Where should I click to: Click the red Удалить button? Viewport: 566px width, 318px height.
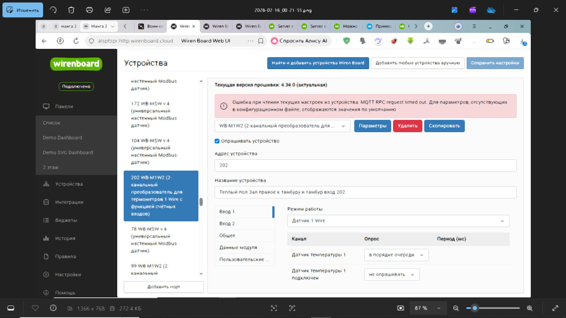tap(407, 126)
